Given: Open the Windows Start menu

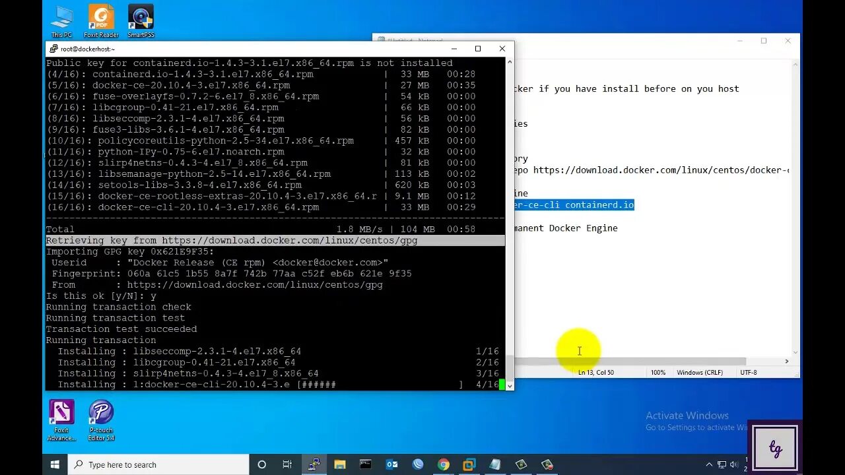Looking at the screenshot, I should point(55,464).
